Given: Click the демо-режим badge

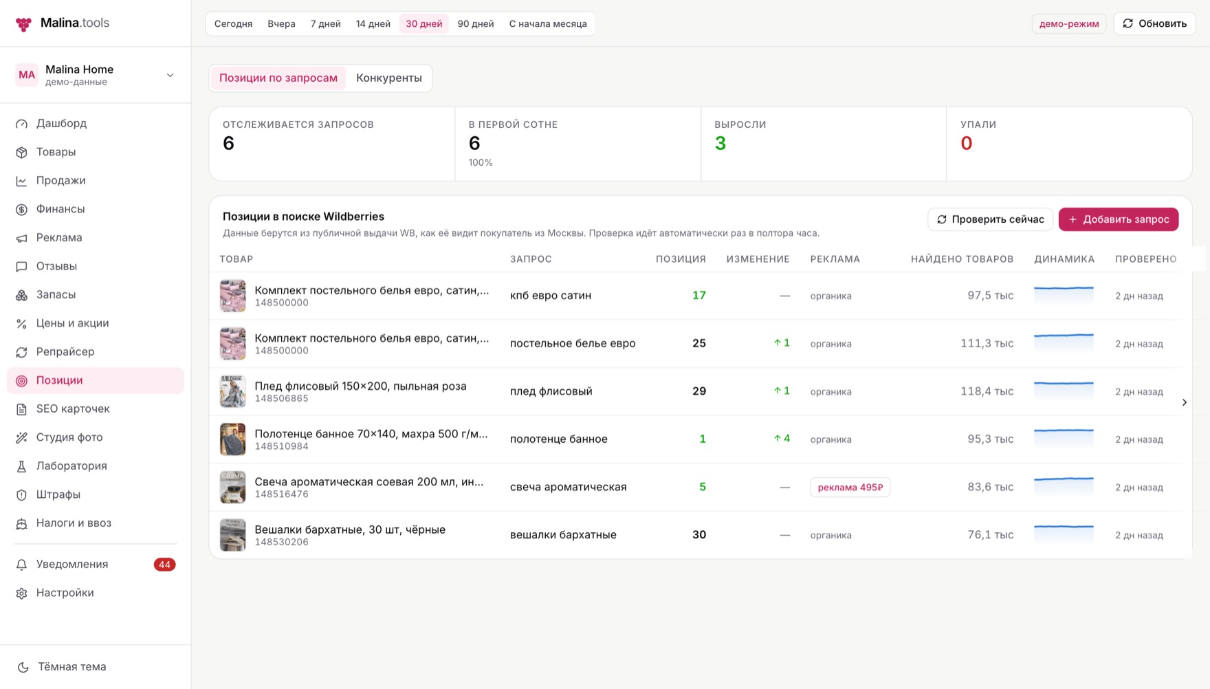Looking at the screenshot, I should coord(1069,24).
